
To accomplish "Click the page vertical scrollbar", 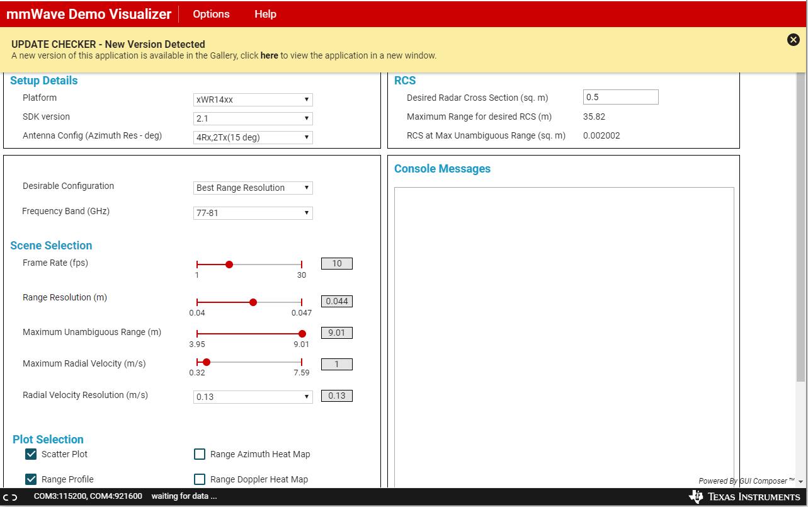I will [x=800, y=227].
